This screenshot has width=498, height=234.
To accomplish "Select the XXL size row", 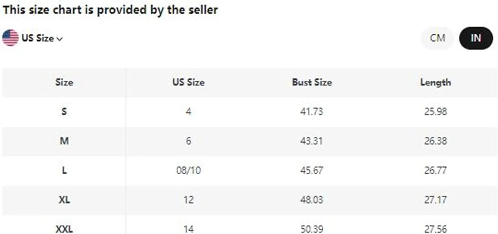I will click(x=250, y=225).
